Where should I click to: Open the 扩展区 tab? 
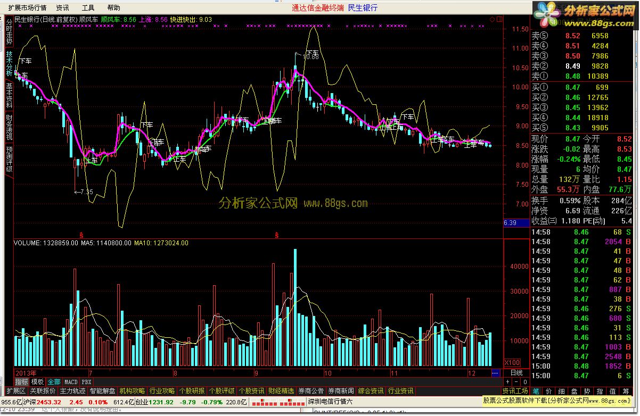pos(16,391)
